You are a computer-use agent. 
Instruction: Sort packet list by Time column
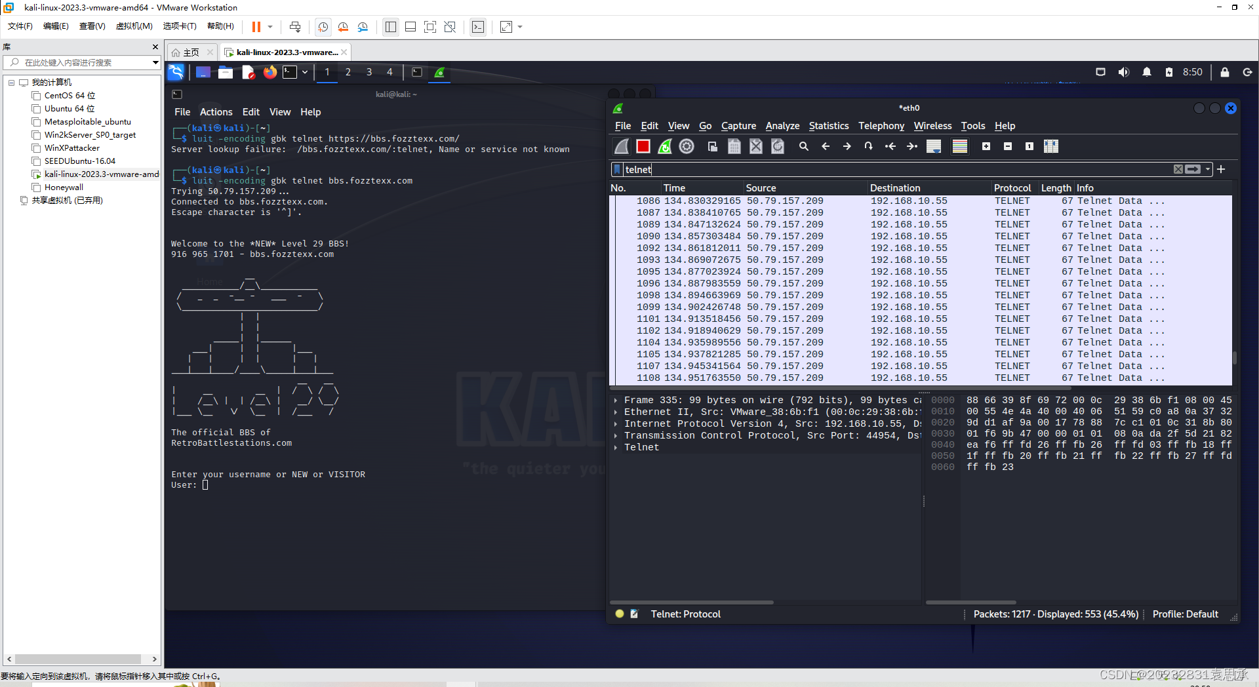click(x=703, y=188)
